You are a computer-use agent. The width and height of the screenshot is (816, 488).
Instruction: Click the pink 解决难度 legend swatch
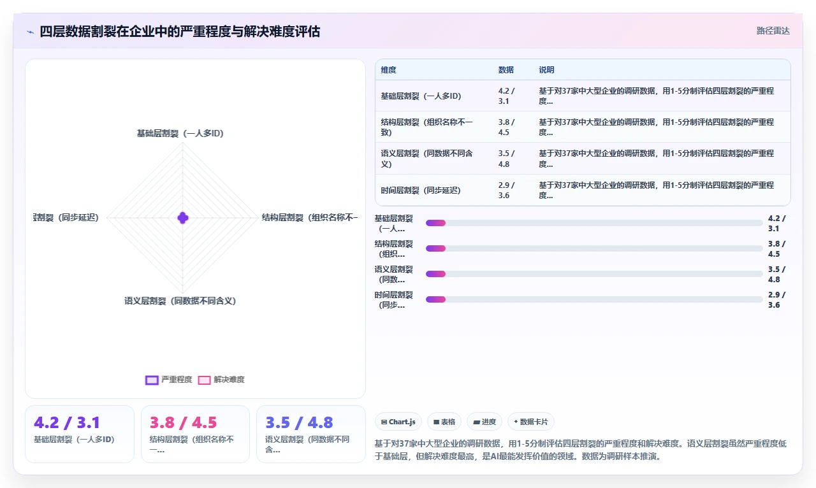click(205, 380)
